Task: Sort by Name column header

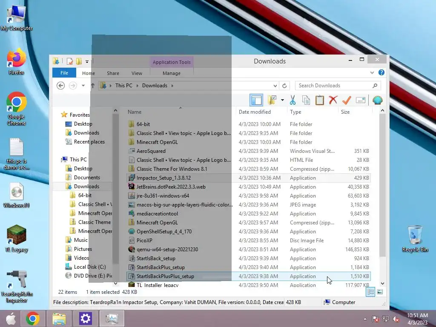Action: [135, 112]
